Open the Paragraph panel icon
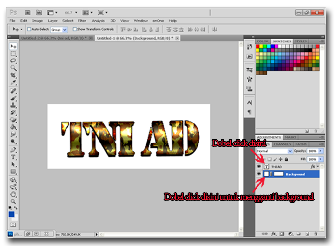Viewport: 336px width, 246px height. click(249, 112)
